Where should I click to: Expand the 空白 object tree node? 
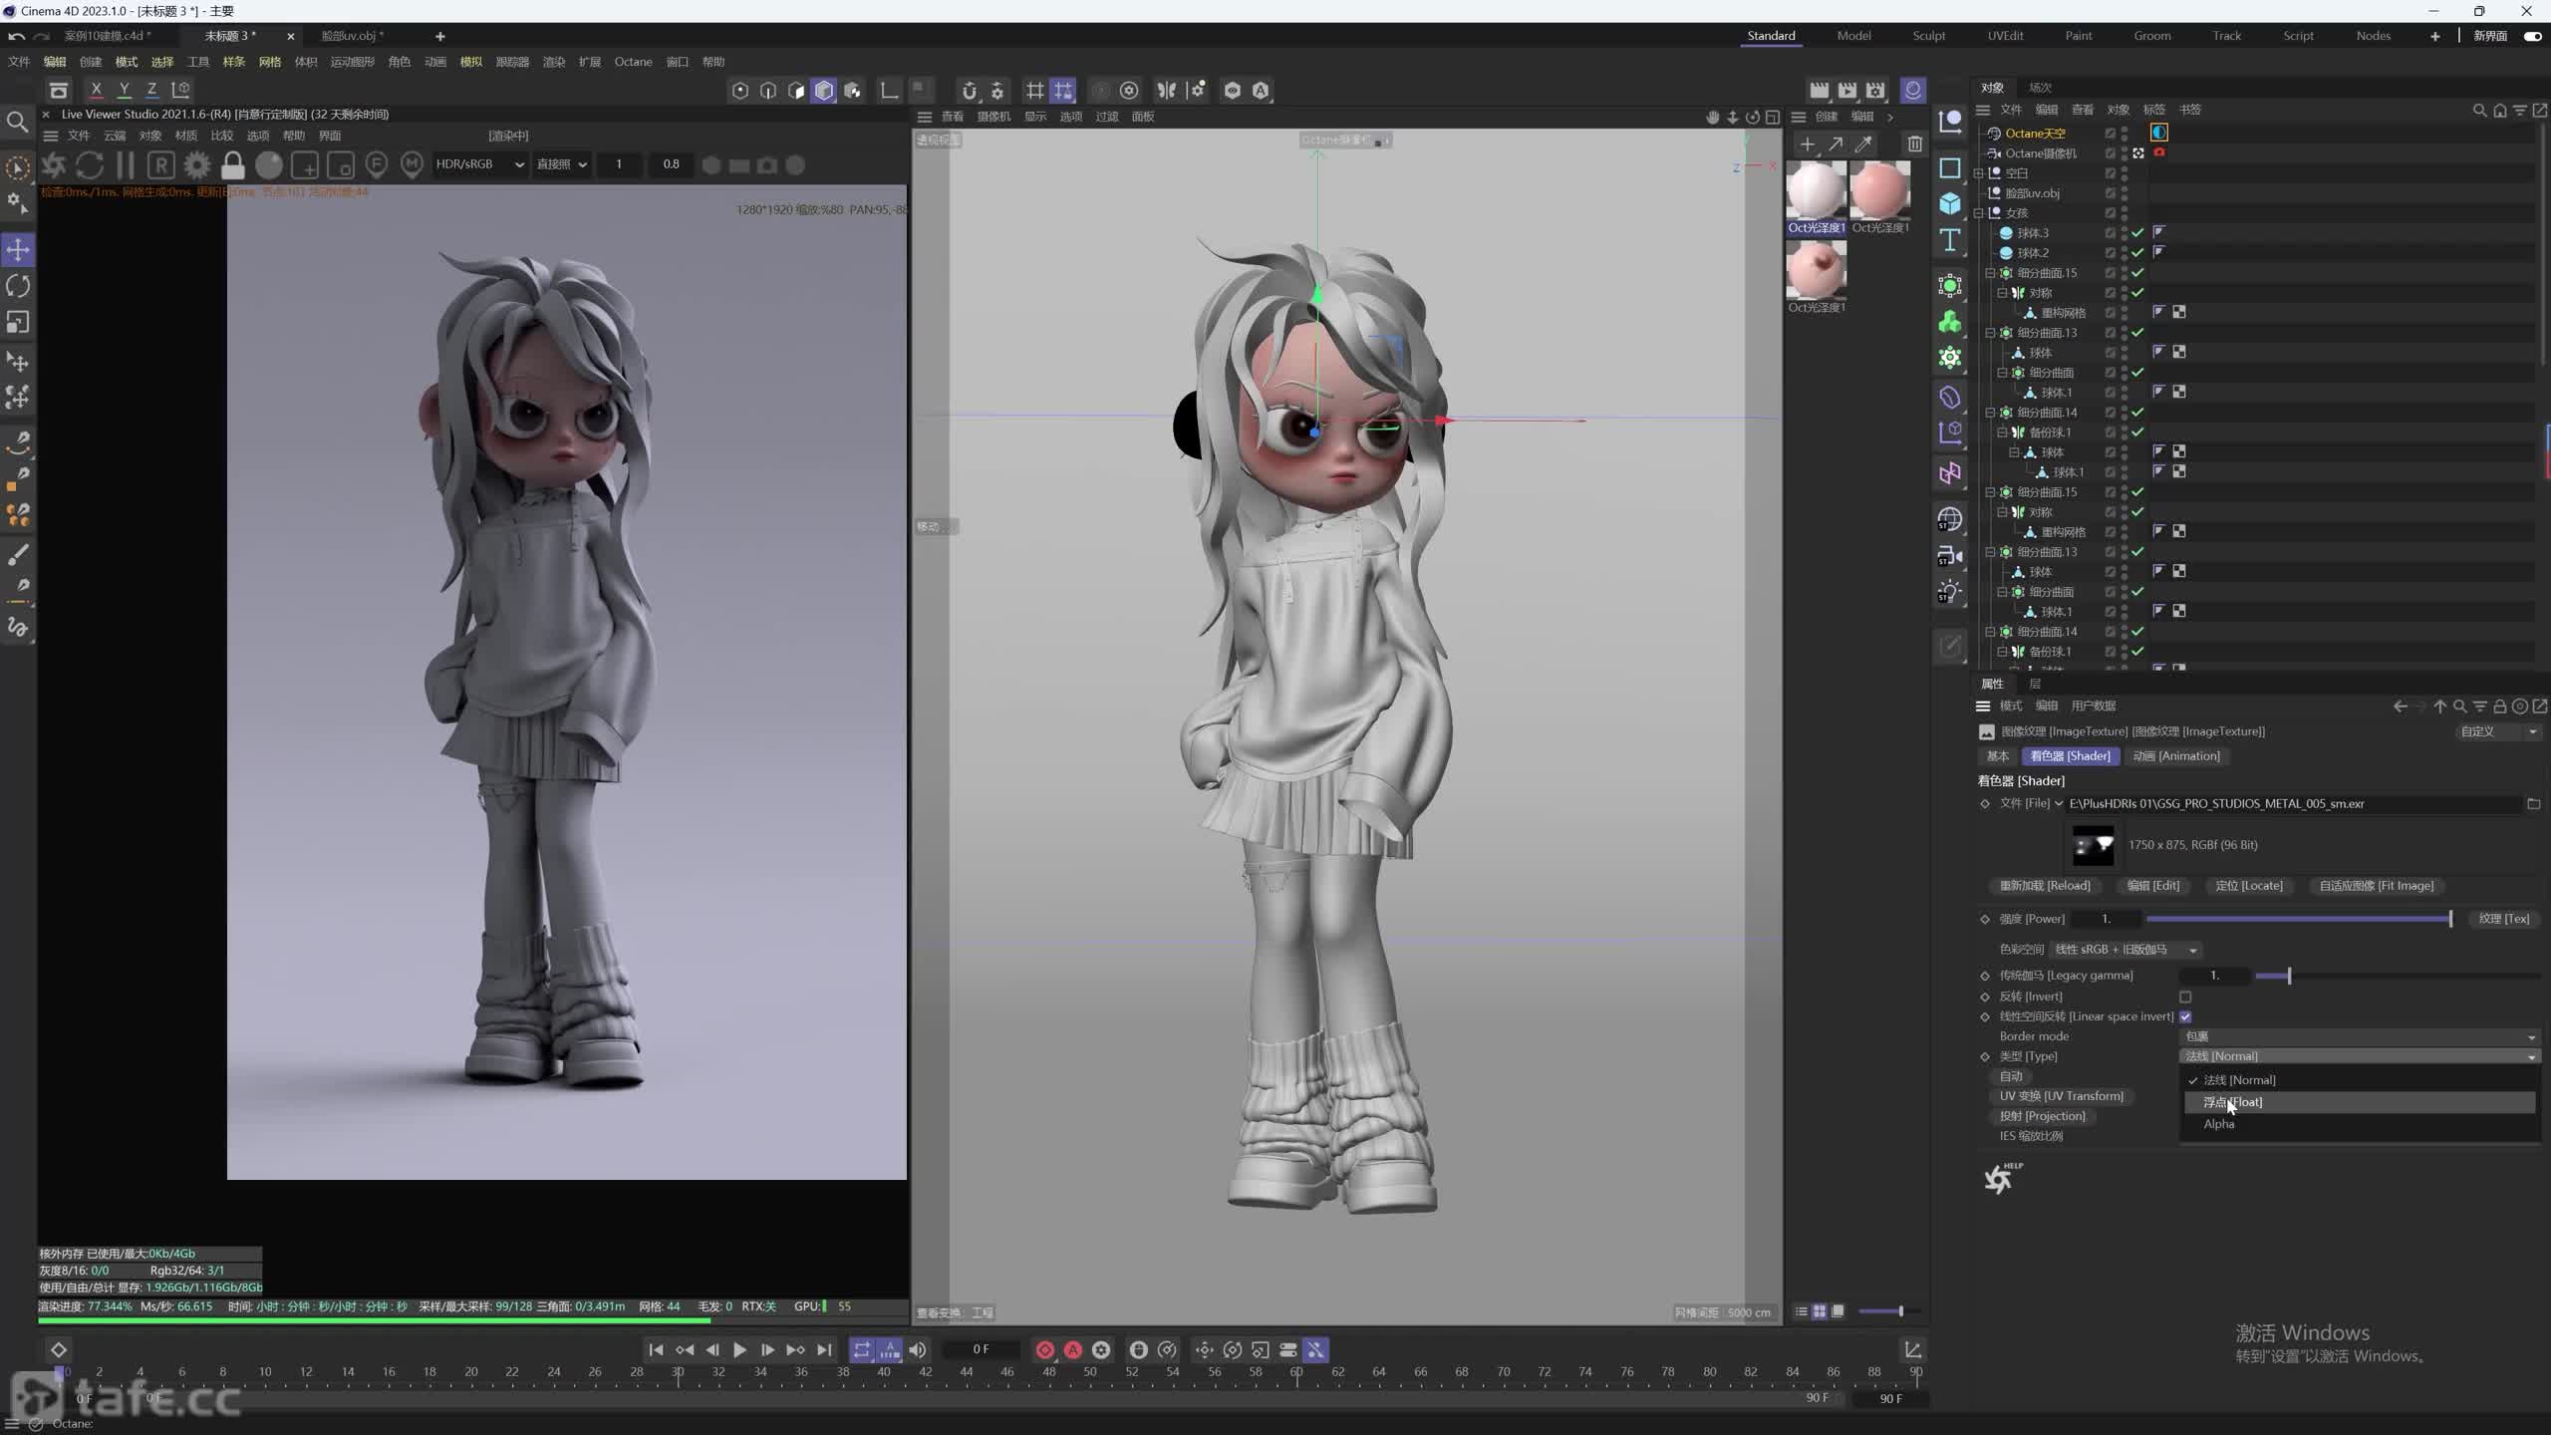pyautogui.click(x=1979, y=172)
